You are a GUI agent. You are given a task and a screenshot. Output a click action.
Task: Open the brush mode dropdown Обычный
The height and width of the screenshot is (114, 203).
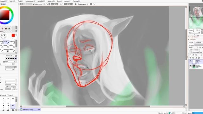tap(11, 56)
